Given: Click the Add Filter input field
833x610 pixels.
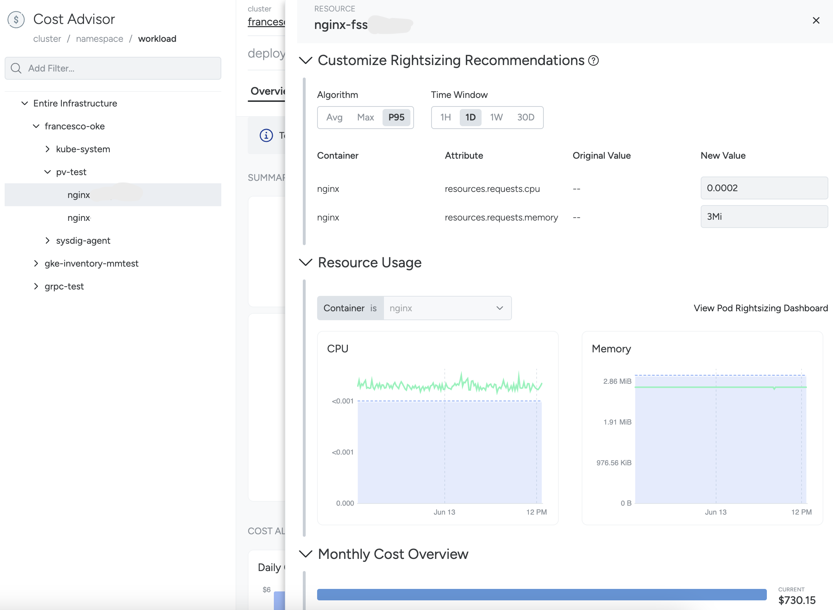Looking at the screenshot, I should coord(113,68).
